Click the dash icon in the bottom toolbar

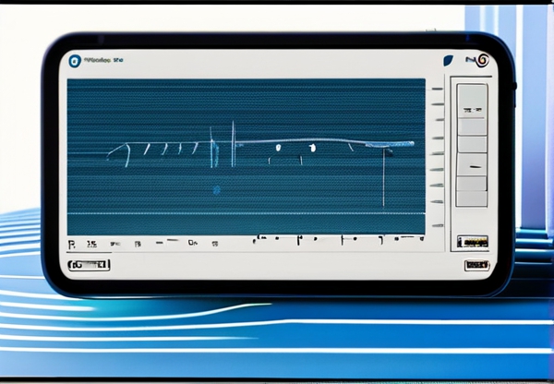click(x=165, y=243)
